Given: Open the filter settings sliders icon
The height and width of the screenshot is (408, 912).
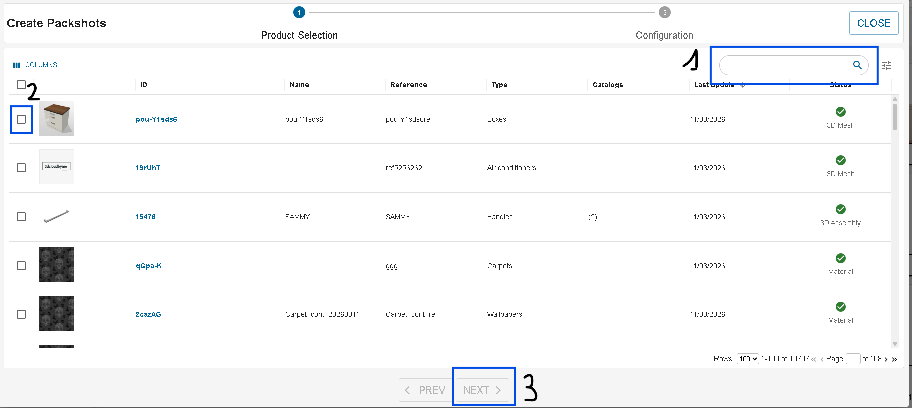Looking at the screenshot, I should pyautogui.click(x=886, y=65).
